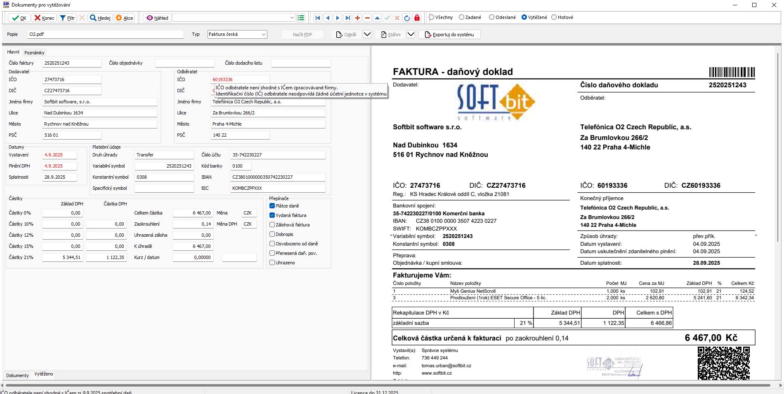Click the green list icon beside Náhled
The height and width of the screenshot is (394, 784).
click(x=301, y=18)
